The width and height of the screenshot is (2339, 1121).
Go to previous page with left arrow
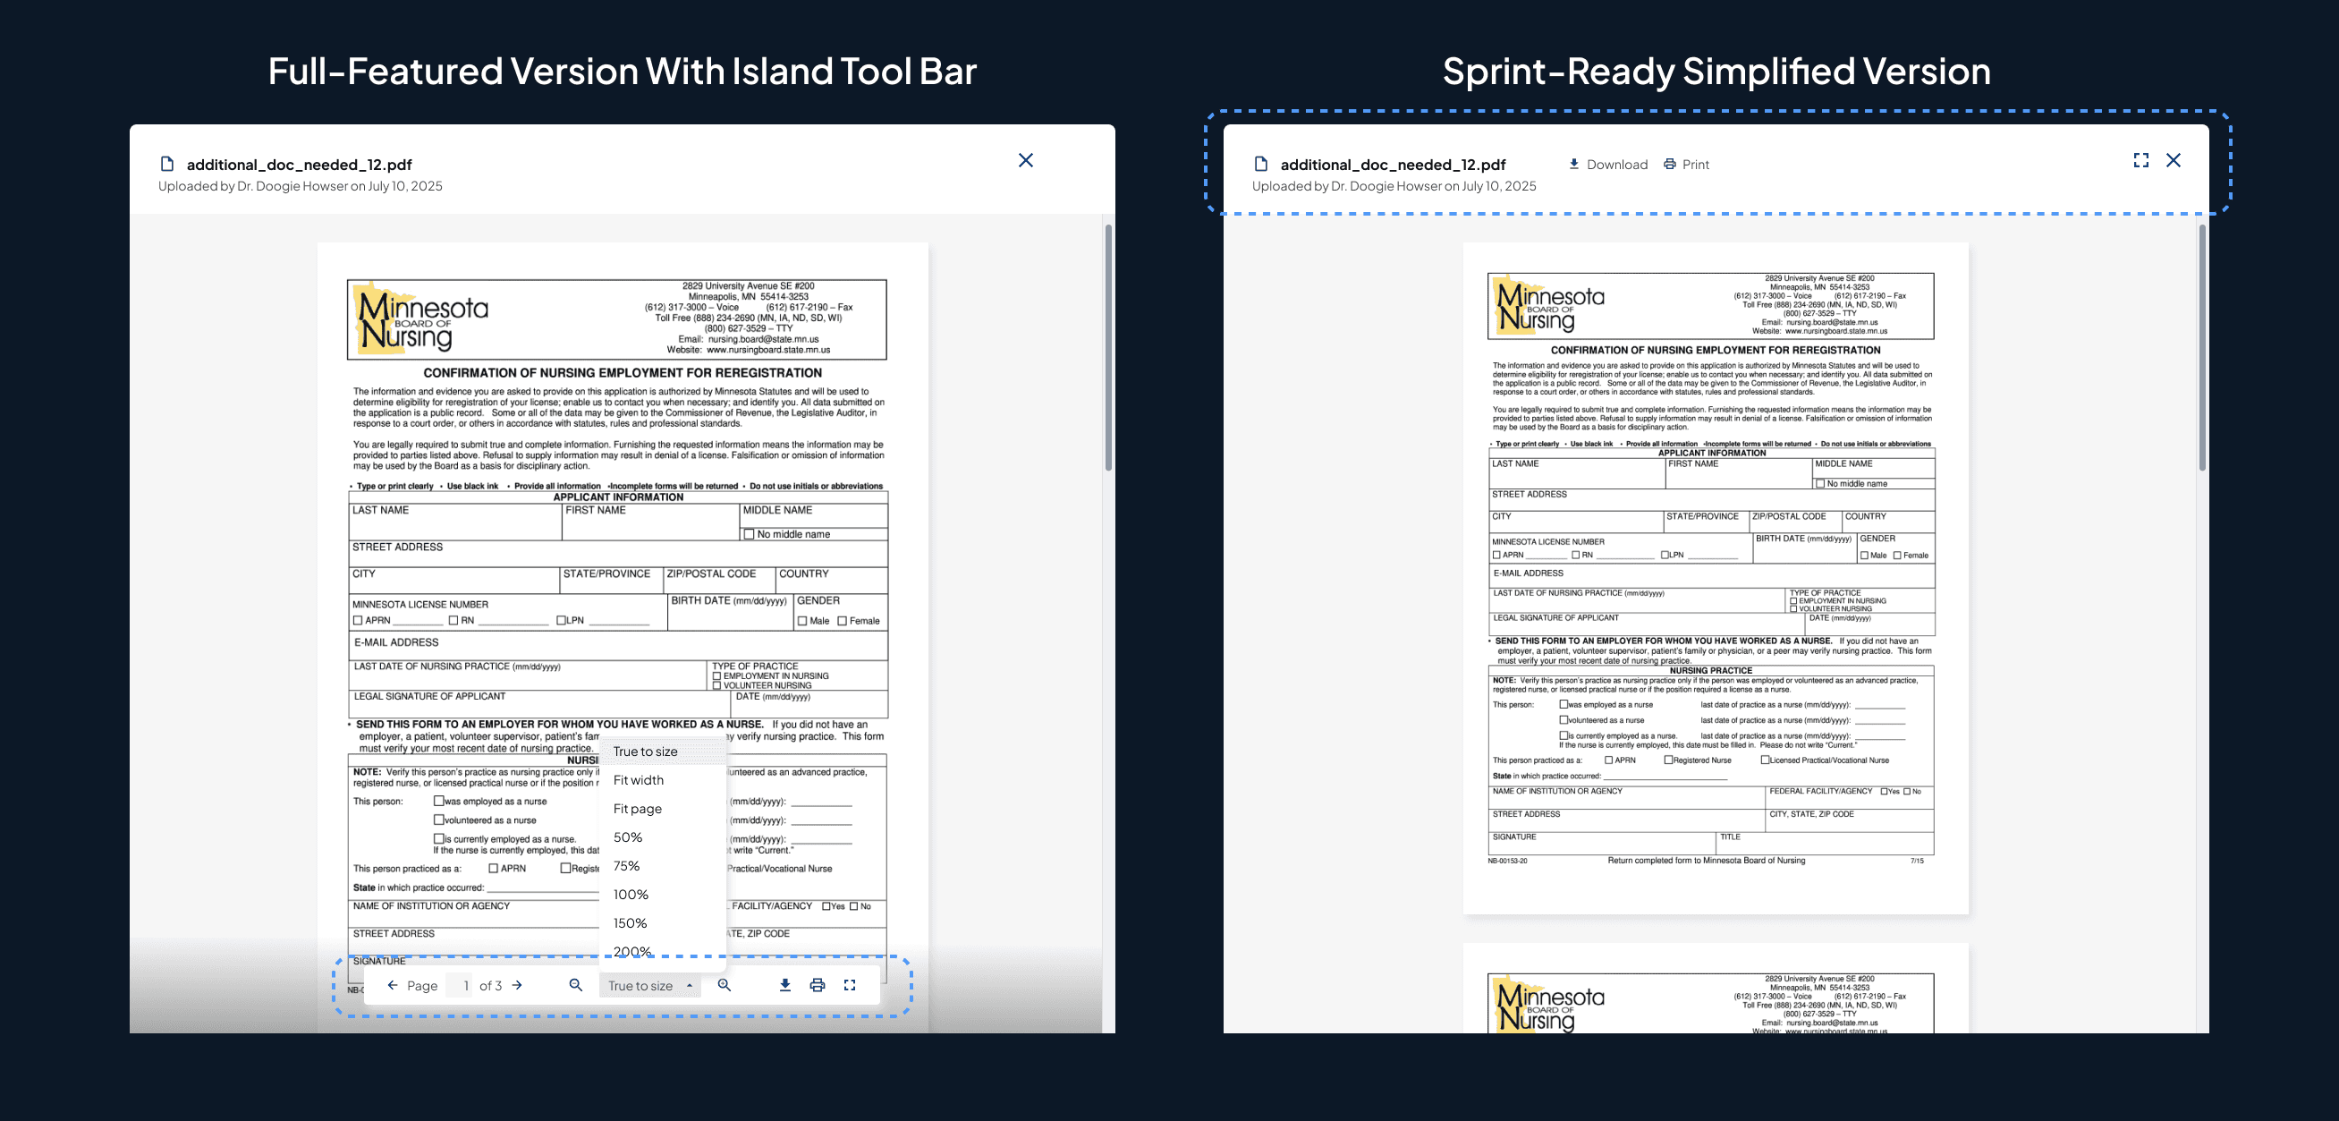point(393,985)
